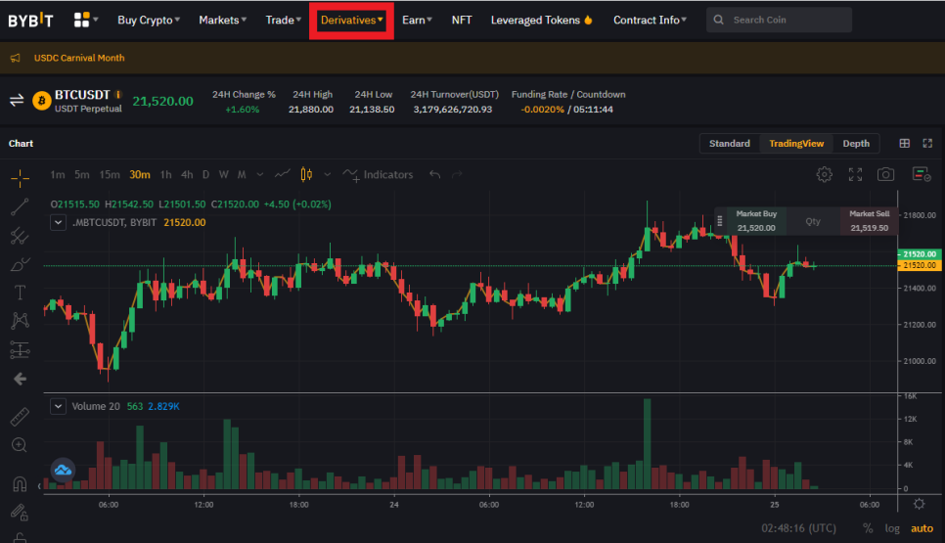Open the Contract Info dropdown menu
This screenshot has height=543, width=945.
pyautogui.click(x=650, y=20)
